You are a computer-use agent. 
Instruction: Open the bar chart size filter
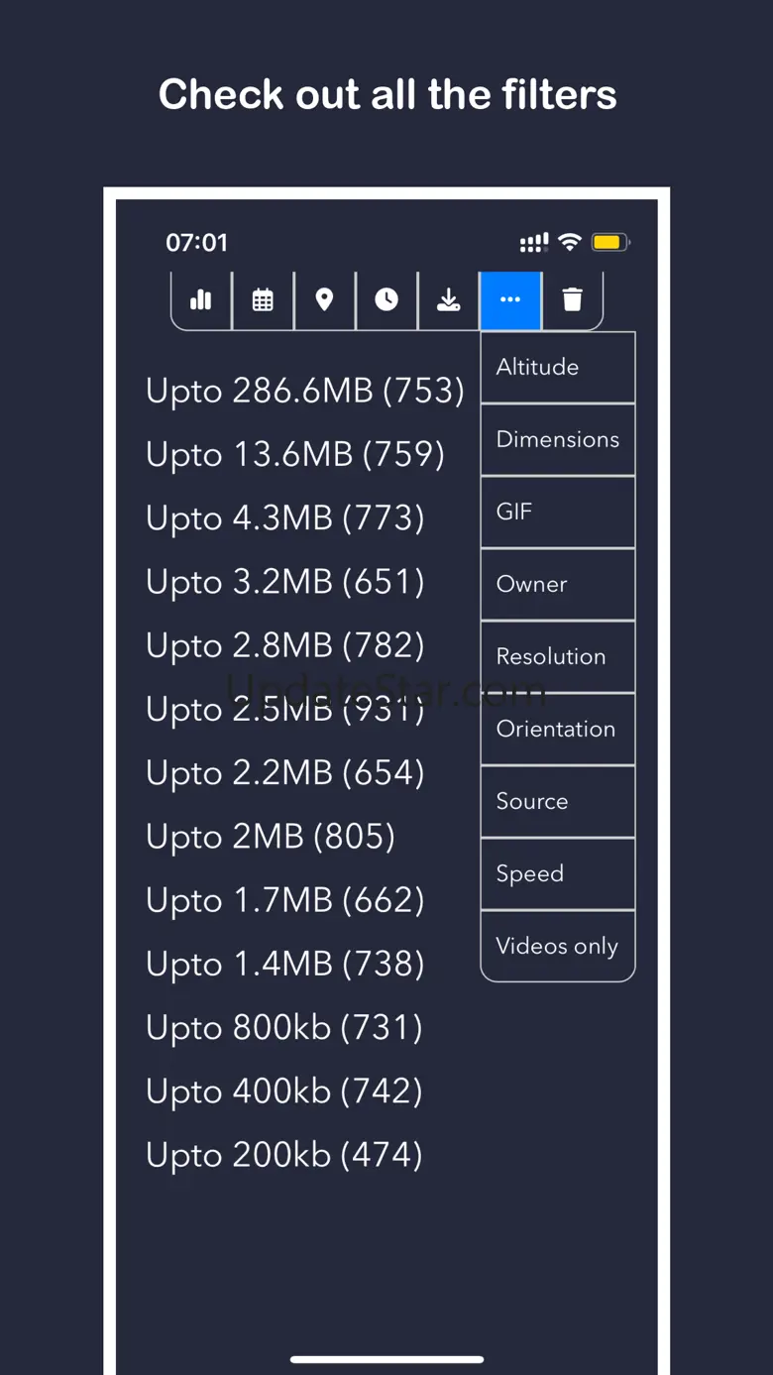click(x=201, y=300)
